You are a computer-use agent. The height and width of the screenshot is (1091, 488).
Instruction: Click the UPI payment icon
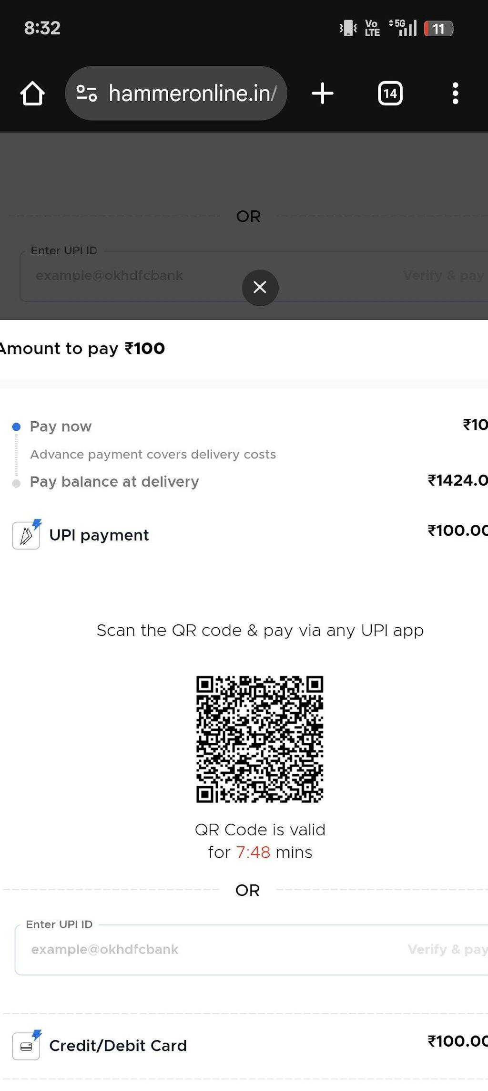click(26, 535)
